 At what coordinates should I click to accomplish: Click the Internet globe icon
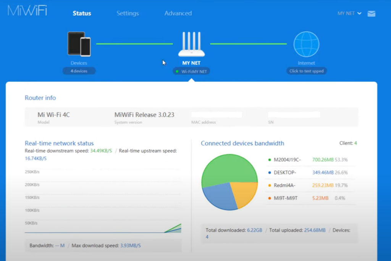click(306, 44)
